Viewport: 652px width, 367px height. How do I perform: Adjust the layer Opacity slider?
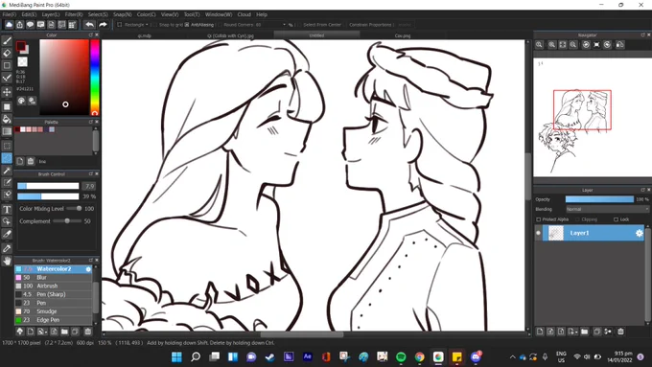599,199
